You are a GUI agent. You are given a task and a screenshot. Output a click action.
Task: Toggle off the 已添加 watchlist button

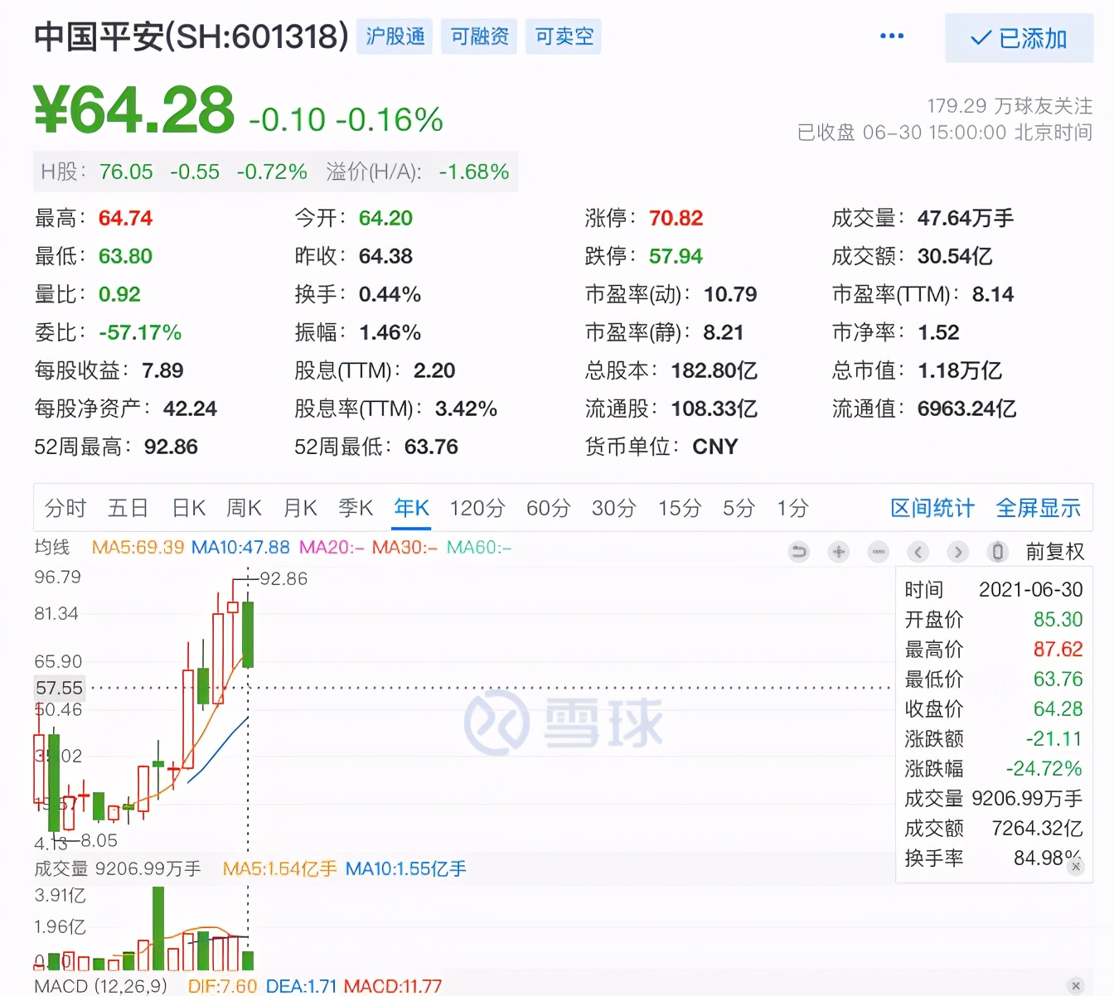tap(1019, 38)
